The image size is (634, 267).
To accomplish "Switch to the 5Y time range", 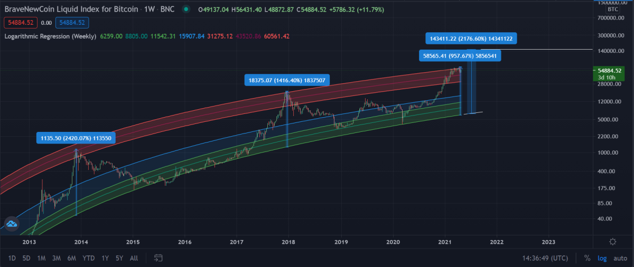I will coord(119,258).
